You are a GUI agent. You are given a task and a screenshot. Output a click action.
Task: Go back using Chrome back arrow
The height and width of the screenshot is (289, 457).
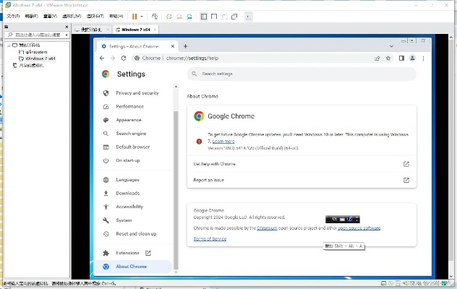(x=103, y=58)
